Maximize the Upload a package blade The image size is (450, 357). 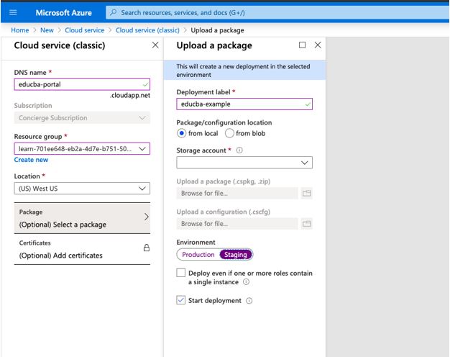point(302,45)
